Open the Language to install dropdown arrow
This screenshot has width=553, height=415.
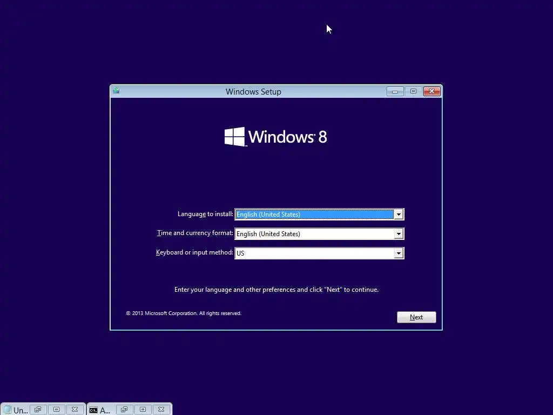[x=399, y=214]
